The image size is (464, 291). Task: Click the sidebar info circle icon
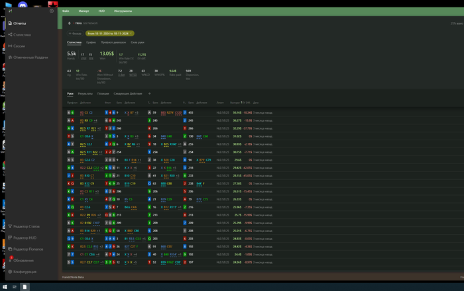52,11
